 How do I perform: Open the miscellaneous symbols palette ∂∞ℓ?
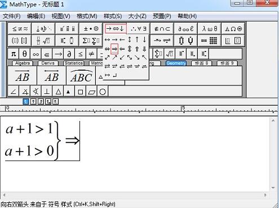click(x=186, y=29)
